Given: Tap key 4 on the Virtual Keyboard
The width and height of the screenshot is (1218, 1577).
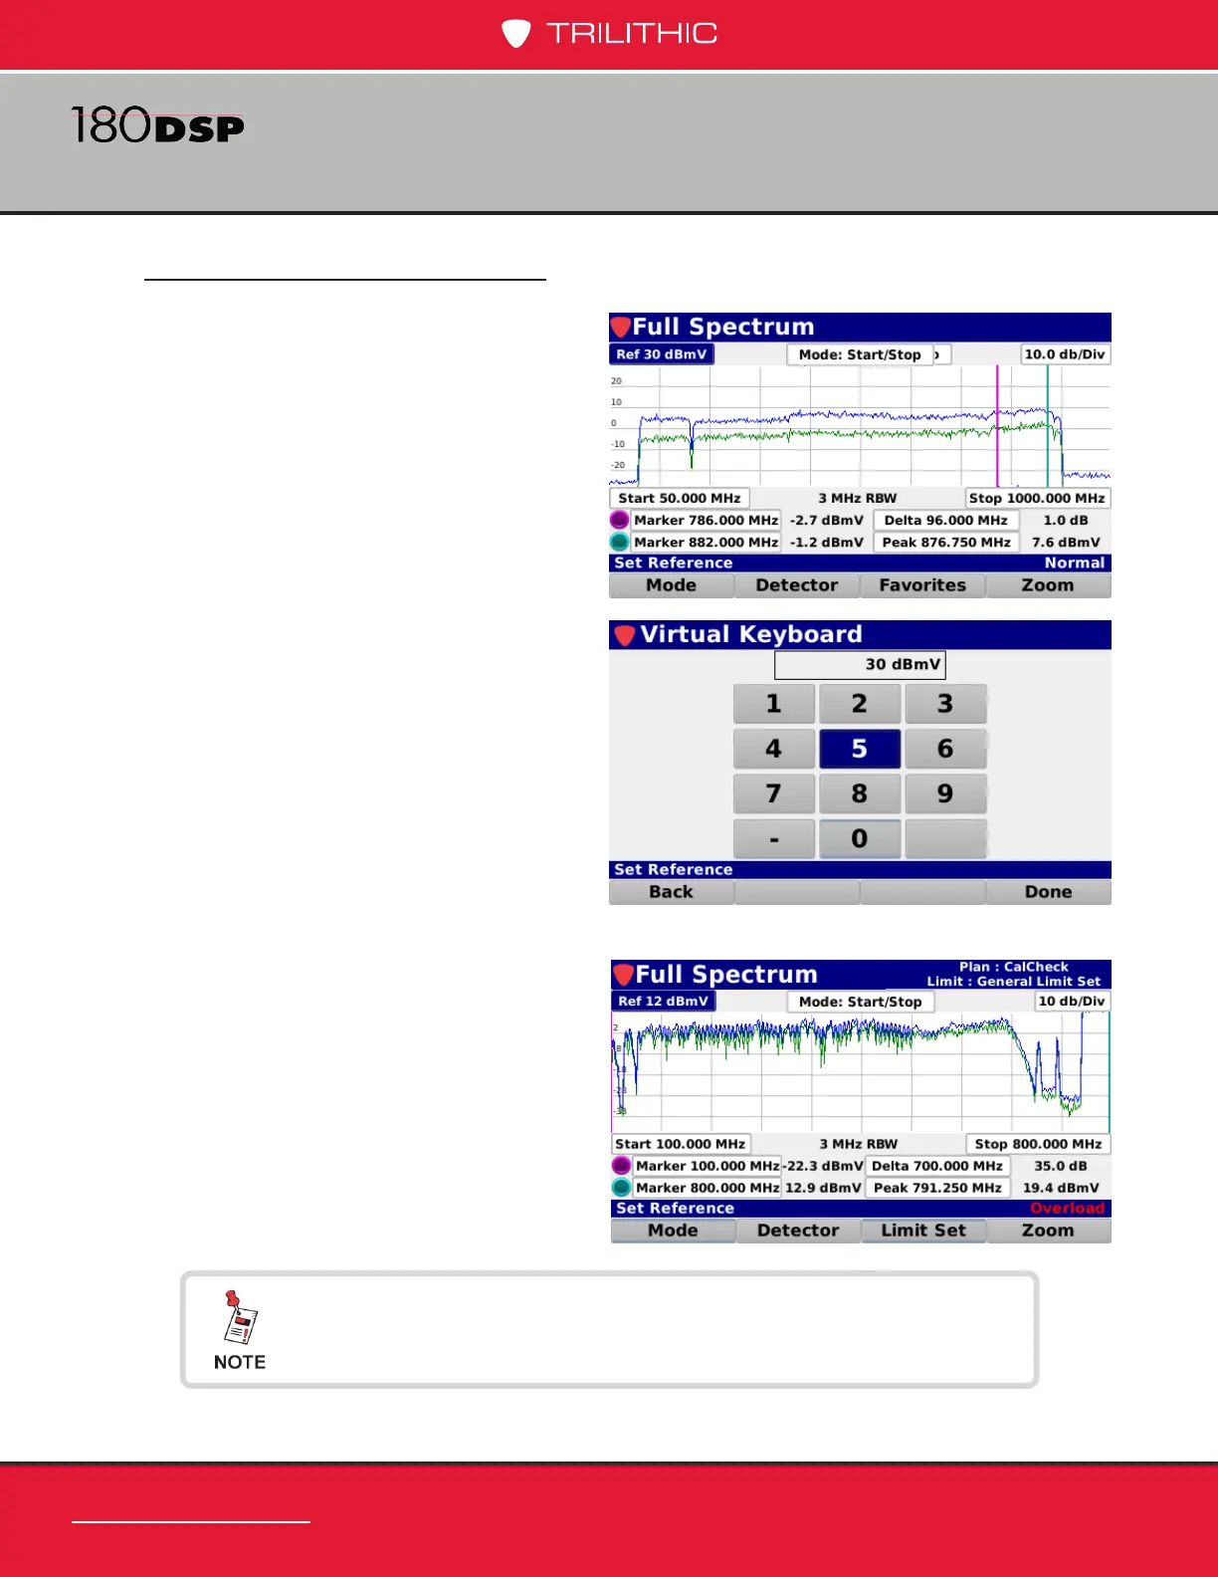Looking at the screenshot, I should coord(773,749).
